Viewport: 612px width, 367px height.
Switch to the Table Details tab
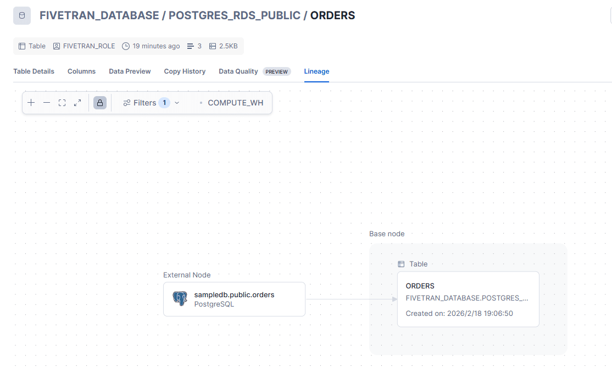pyautogui.click(x=34, y=71)
